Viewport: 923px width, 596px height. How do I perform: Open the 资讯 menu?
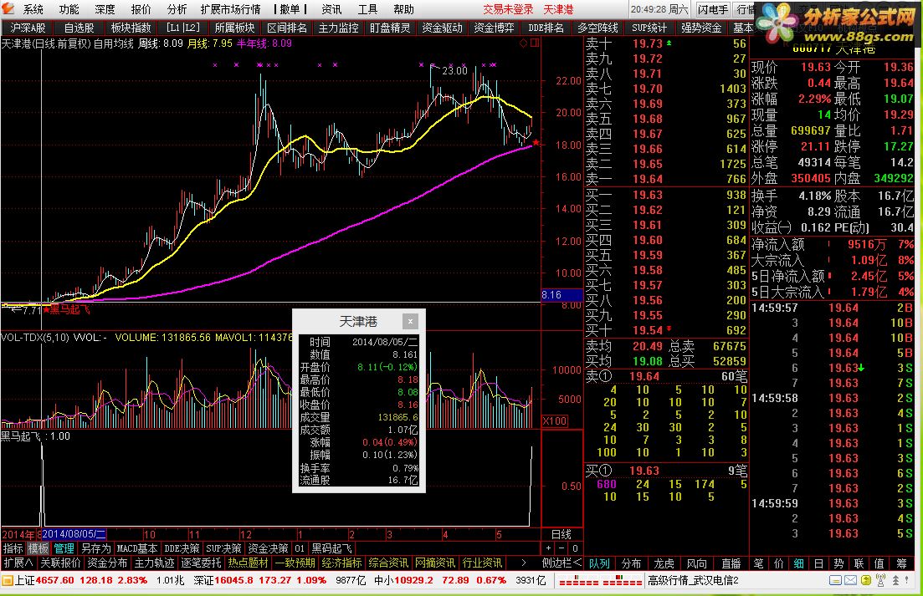(331, 9)
